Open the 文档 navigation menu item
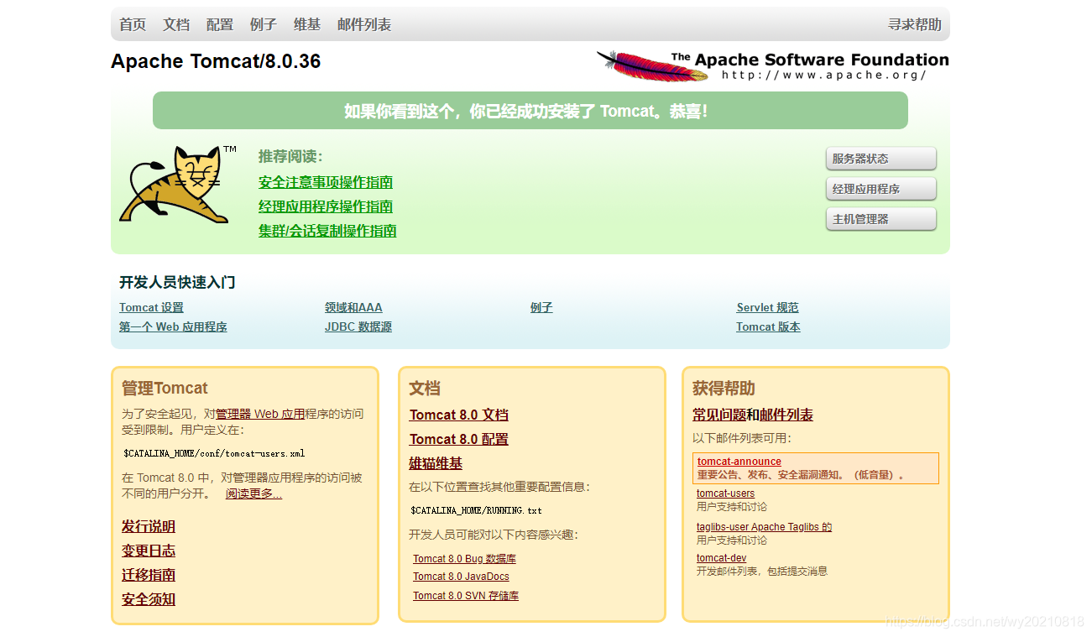 pyautogui.click(x=175, y=24)
